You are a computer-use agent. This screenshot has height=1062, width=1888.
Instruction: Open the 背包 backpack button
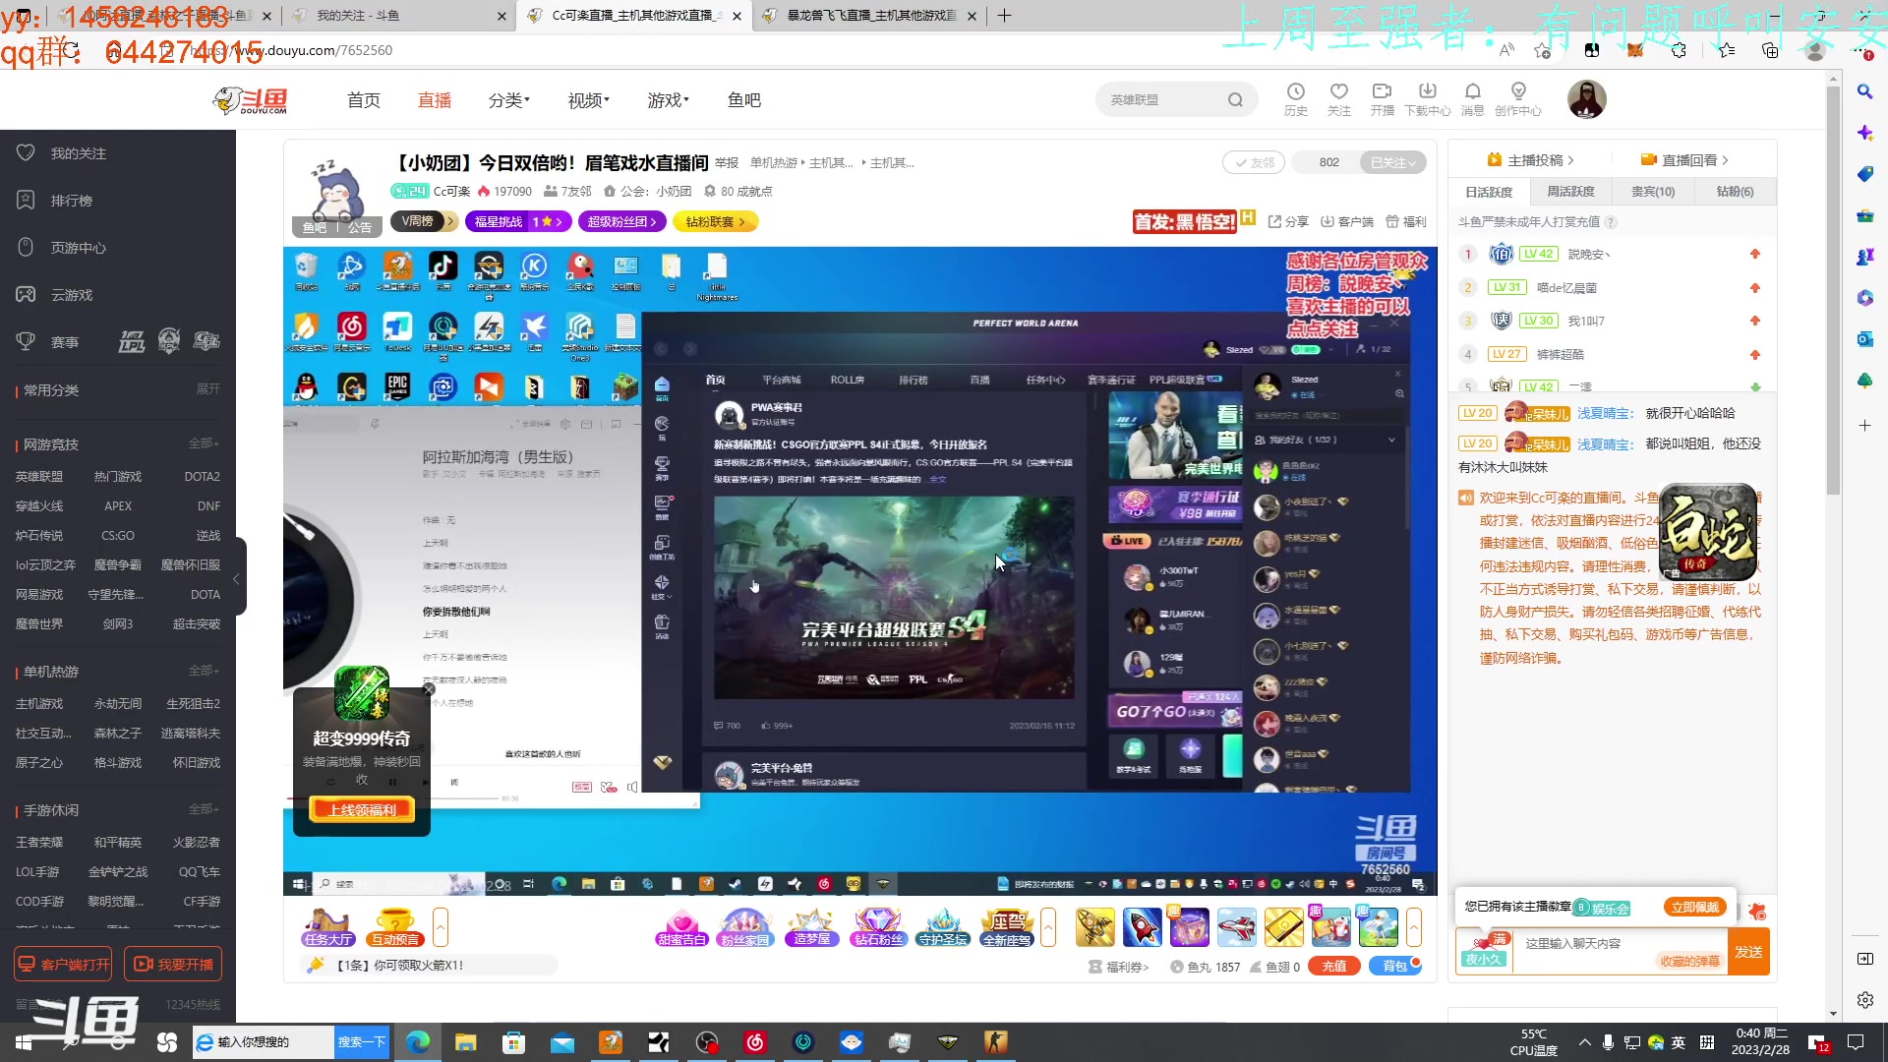(x=1394, y=967)
